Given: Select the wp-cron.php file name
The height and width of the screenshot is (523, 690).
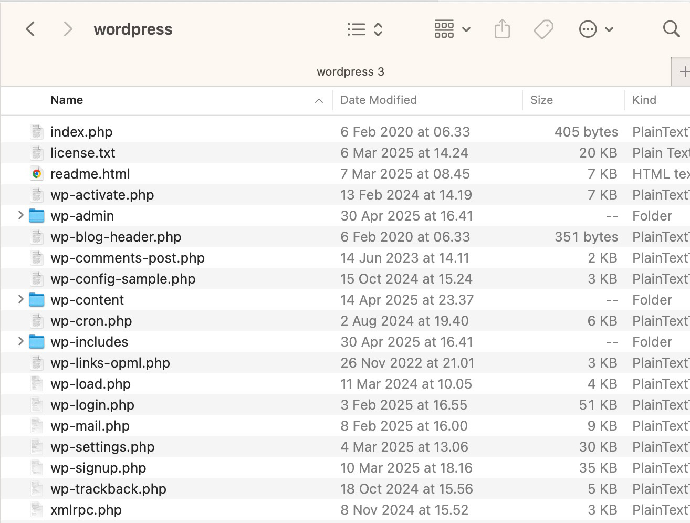Looking at the screenshot, I should click(x=91, y=321).
